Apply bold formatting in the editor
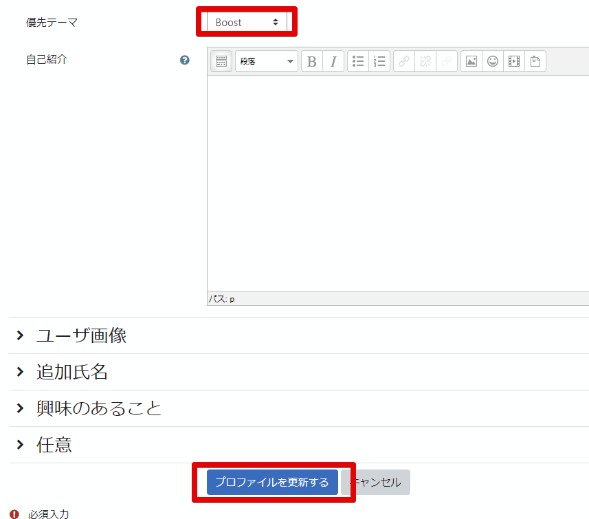The image size is (589, 519). (x=312, y=61)
